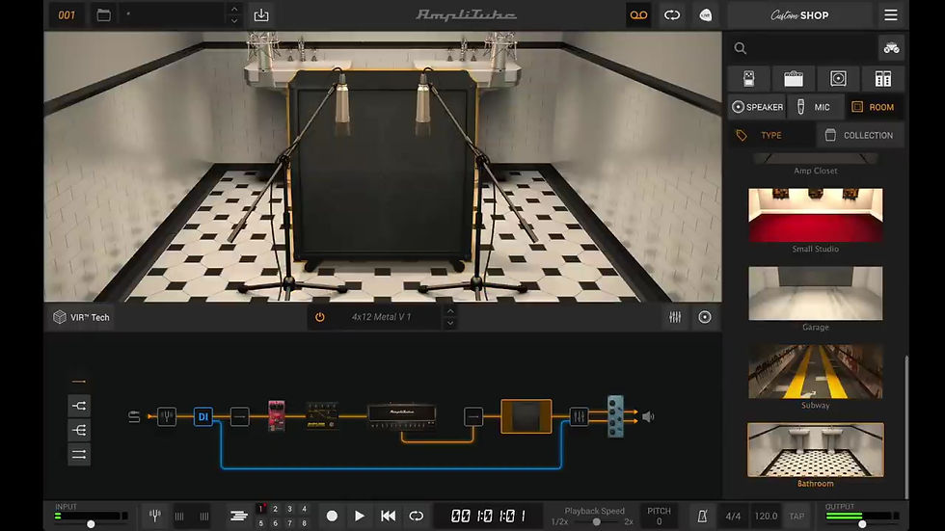The height and width of the screenshot is (531, 945).
Task: Adjust the Playback Speed slider
Action: 597,521
